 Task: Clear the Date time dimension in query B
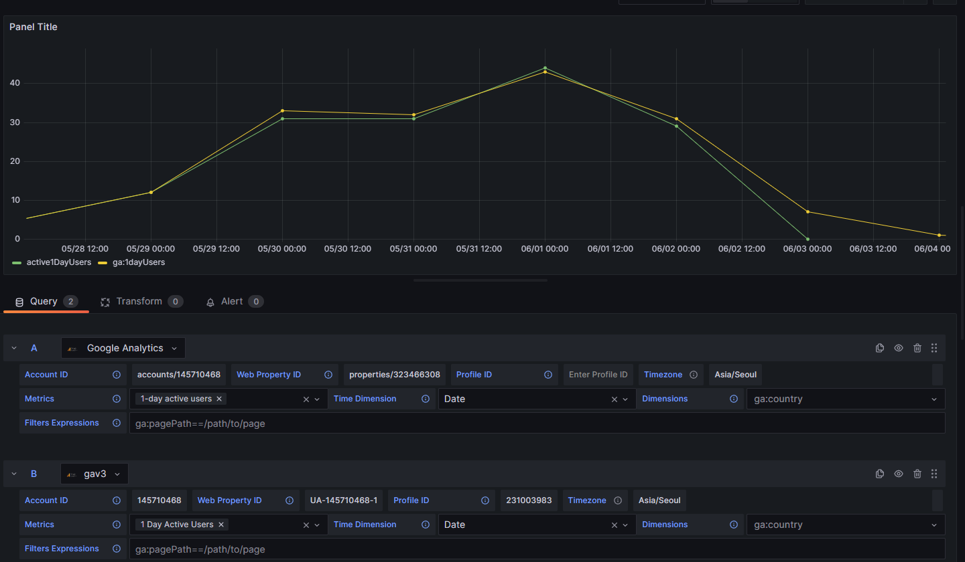click(x=615, y=525)
